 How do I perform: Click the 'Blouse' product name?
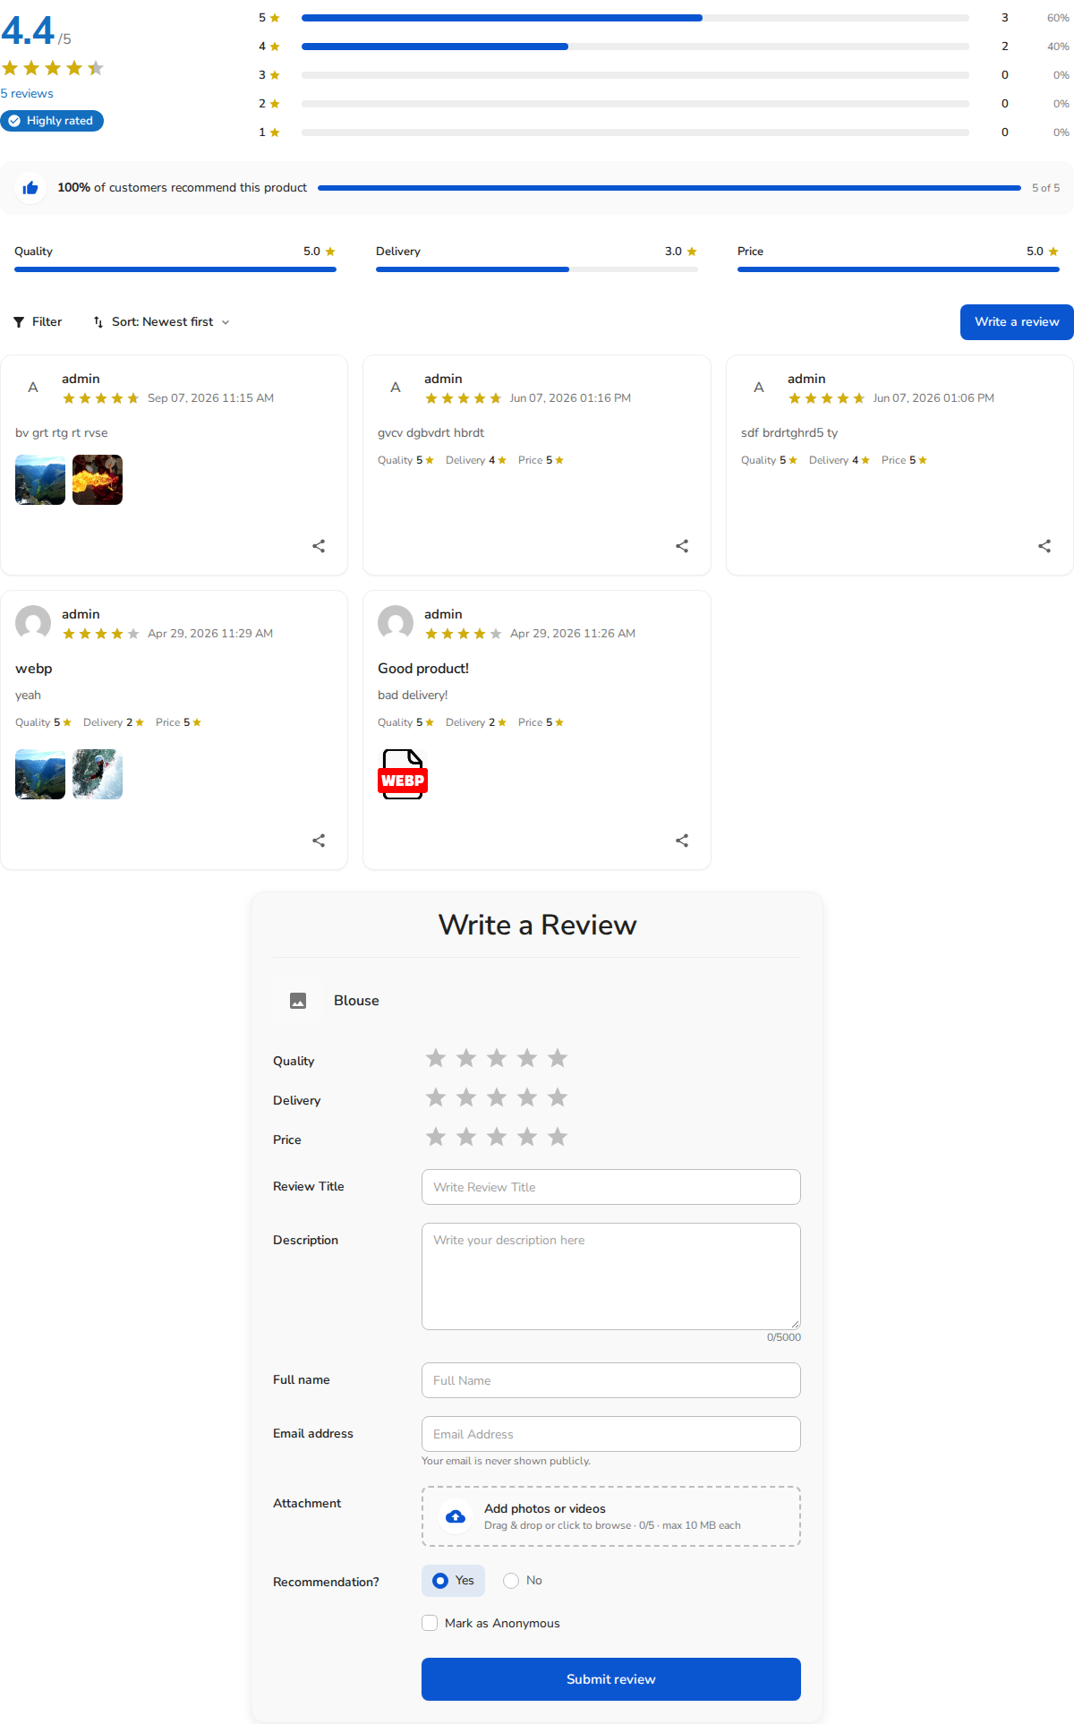pos(356,1001)
